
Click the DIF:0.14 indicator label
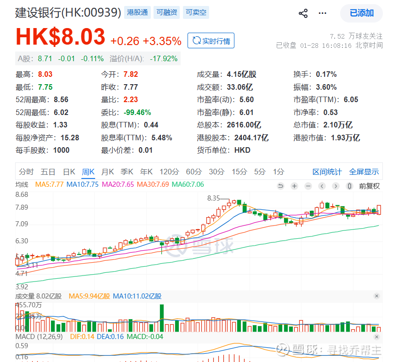point(82,337)
